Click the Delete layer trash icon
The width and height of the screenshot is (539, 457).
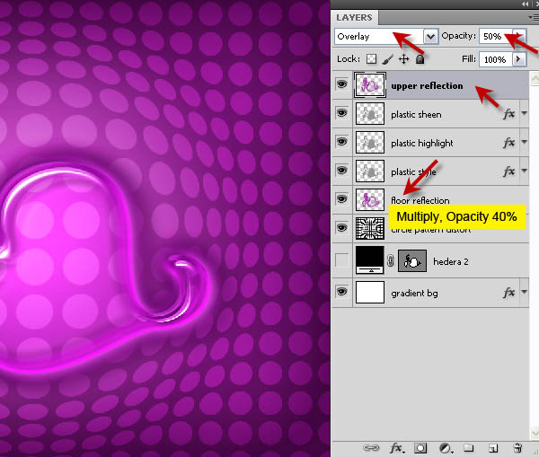tap(517, 446)
